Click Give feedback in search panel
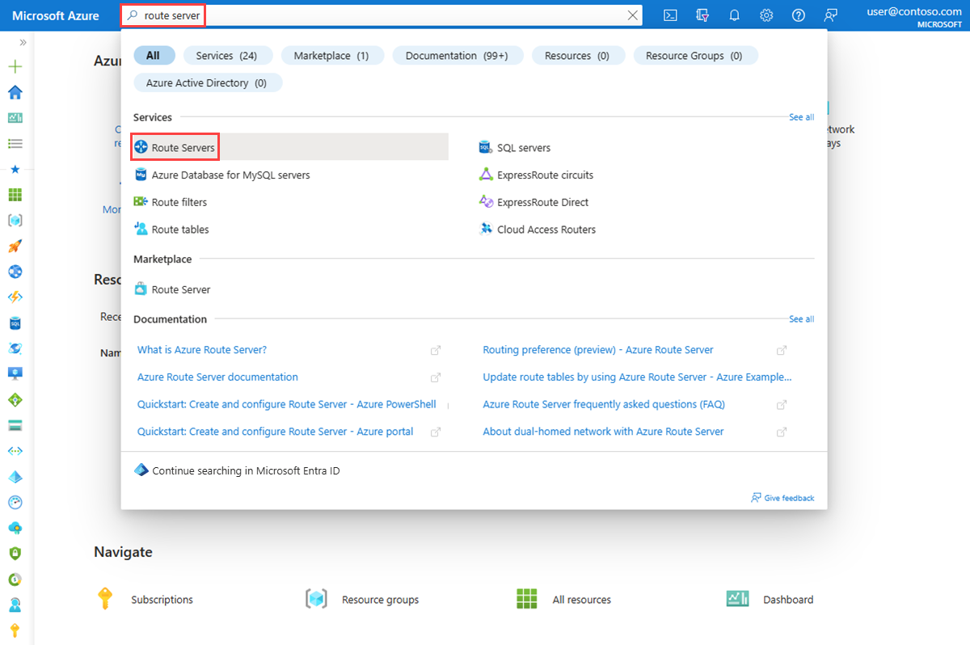970x645 pixels. 782,498
